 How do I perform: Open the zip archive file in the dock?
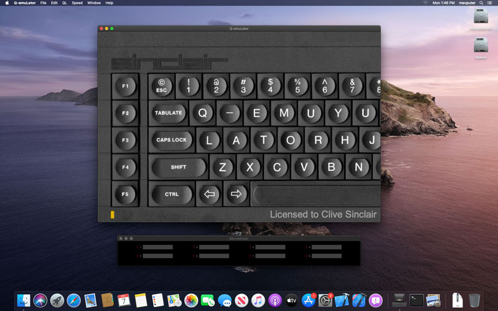(458, 300)
